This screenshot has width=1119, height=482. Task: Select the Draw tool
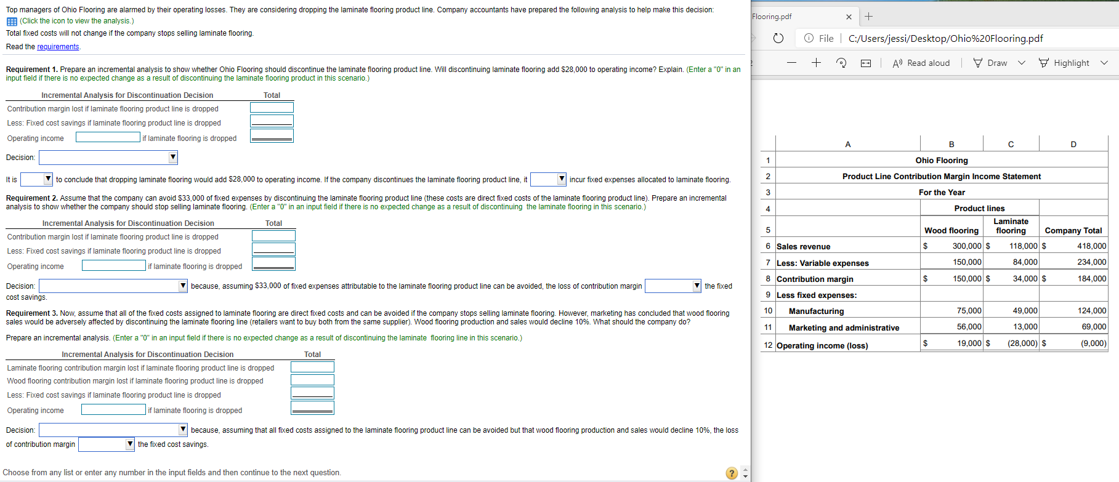coord(990,63)
